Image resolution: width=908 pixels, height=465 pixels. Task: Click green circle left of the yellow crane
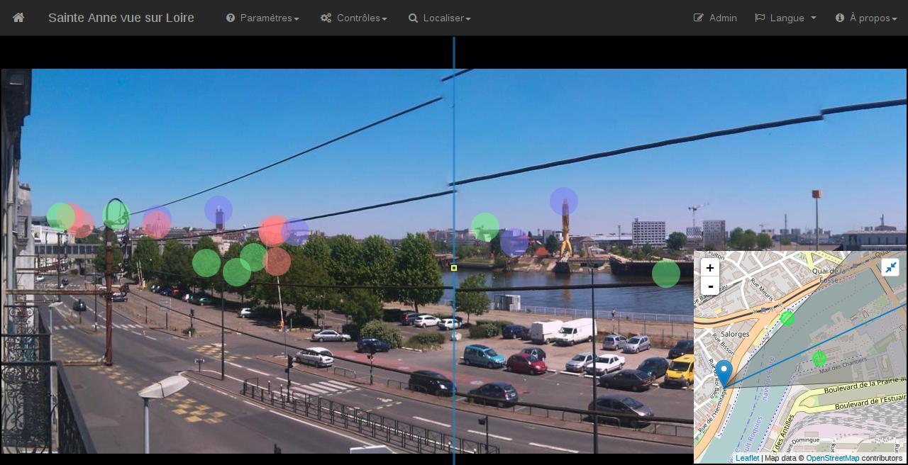(485, 227)
